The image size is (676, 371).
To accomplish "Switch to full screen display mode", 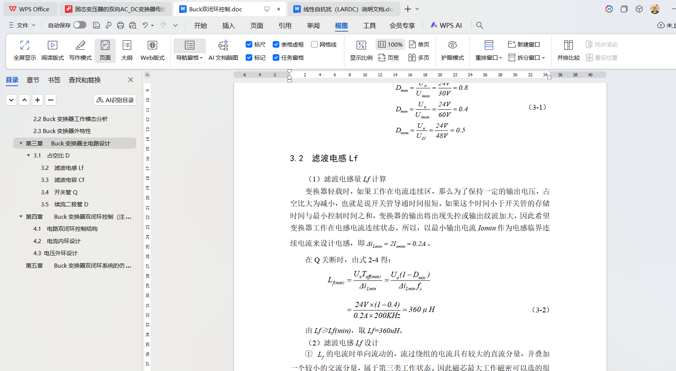I will point(25,50).
